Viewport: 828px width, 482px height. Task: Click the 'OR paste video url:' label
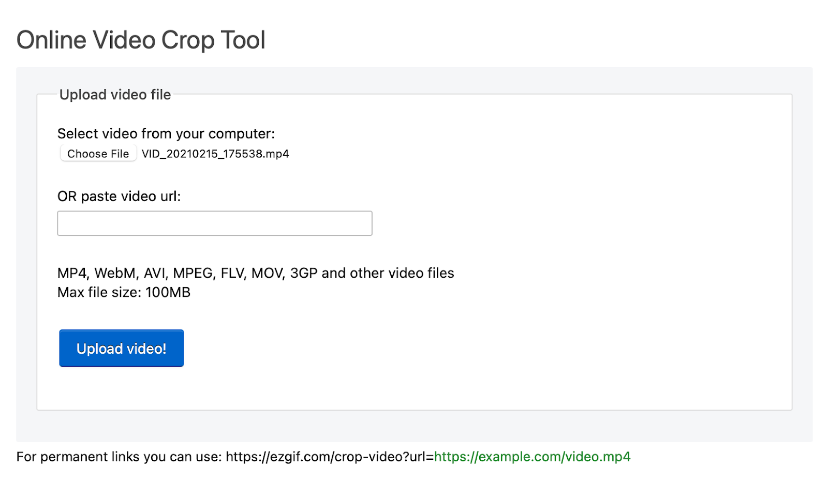(119, 197)
